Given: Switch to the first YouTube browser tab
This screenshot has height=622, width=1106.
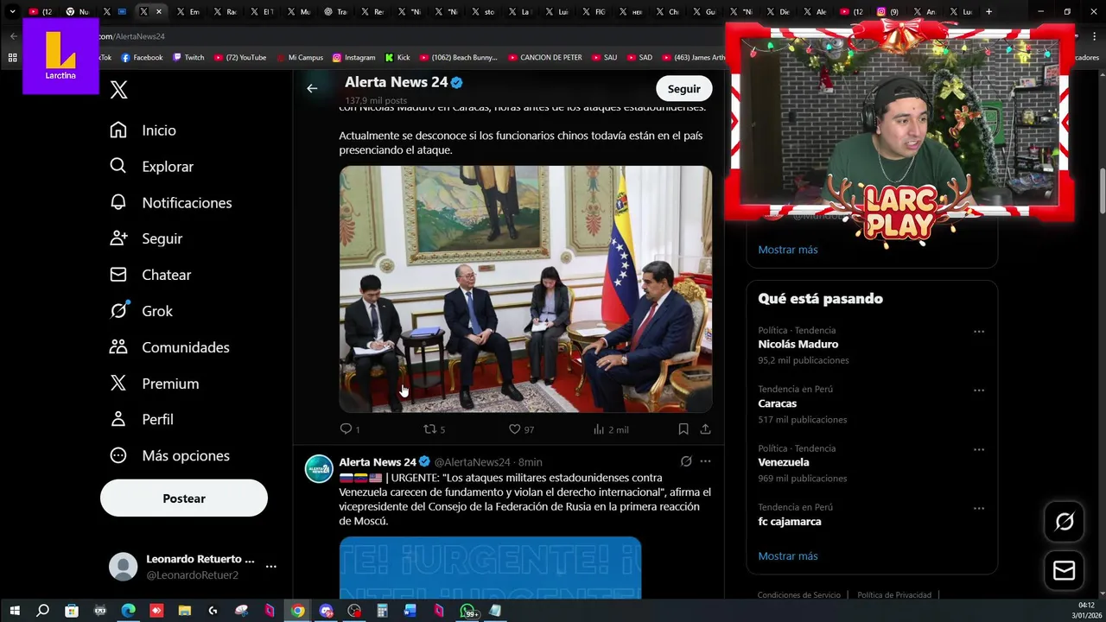Looking at the screenshot, I should 40,11.
